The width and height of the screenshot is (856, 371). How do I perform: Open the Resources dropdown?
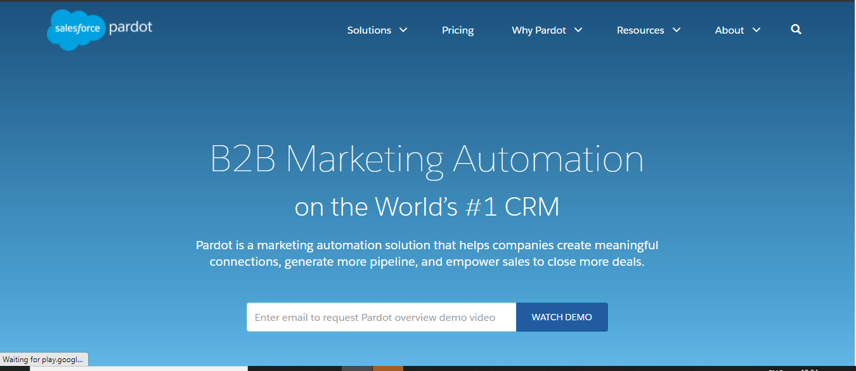[x=649, y=30]
